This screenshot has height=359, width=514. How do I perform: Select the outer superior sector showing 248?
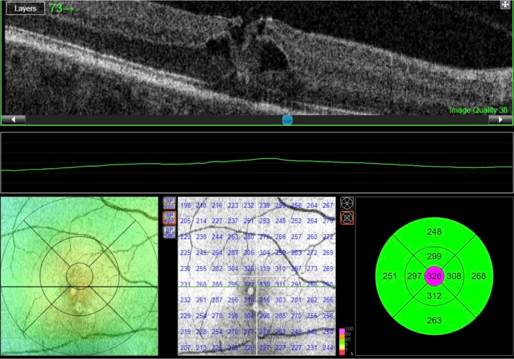434,232
